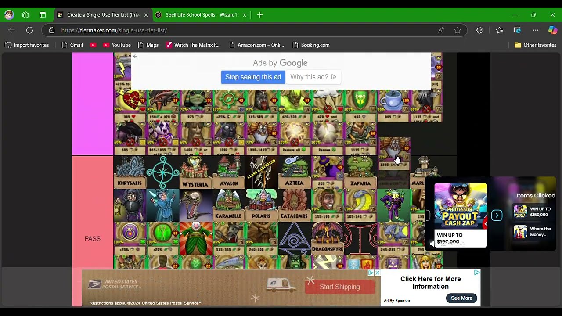The image size is (562, 316).
Task: Click the Why this ad? button
Action: coord(313,77)
